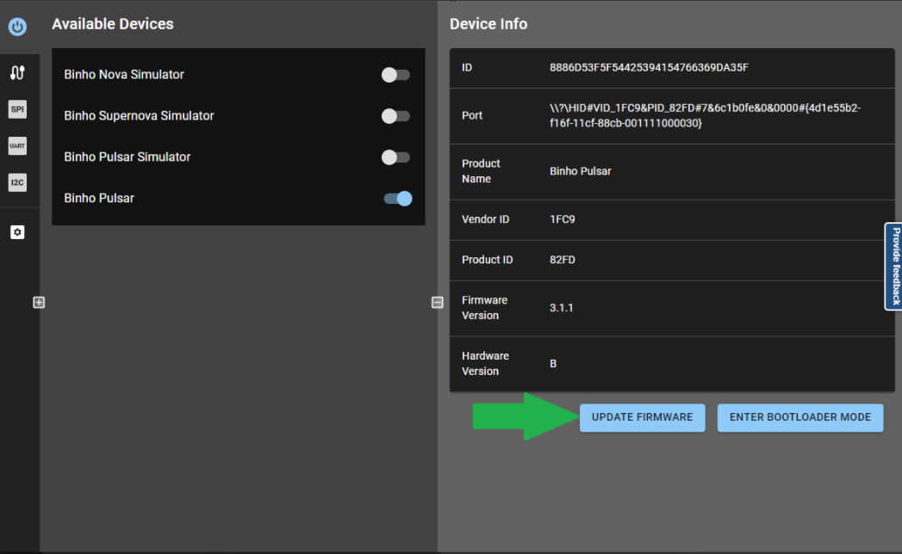Click the Product Name row label
The height and width of the screenshot is (554, 902).
[x=481, y=171]
